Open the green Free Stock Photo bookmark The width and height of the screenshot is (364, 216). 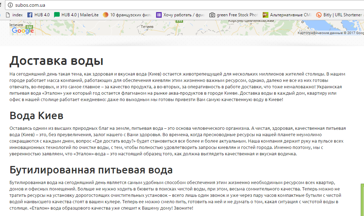234,15
